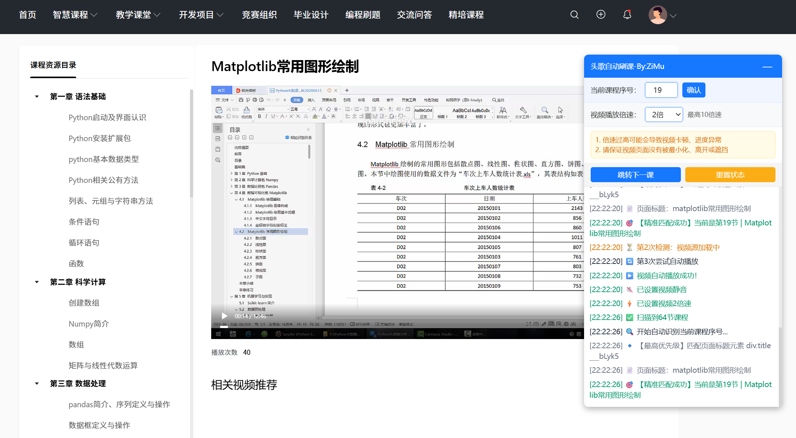The image size is (796, 438).
Task: Click the course number input field
Action: (x=661, y=90)
